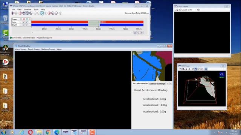Open the View menu in Kinect Studio

click(x=19, y=9)
